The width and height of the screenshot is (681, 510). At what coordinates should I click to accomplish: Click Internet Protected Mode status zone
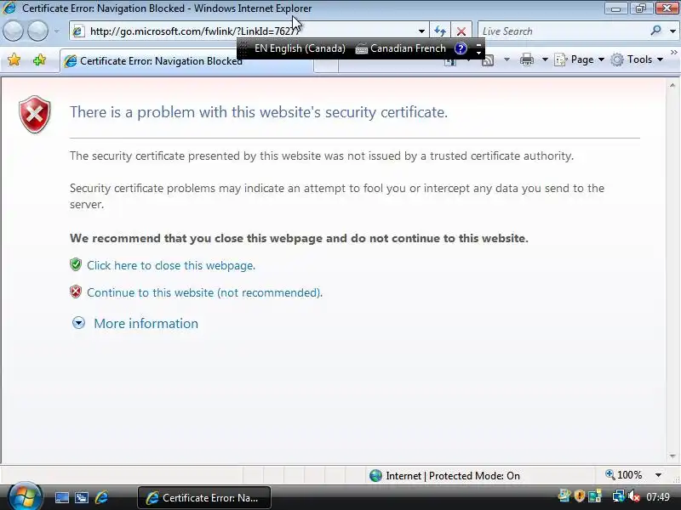(x=444, y=476)
